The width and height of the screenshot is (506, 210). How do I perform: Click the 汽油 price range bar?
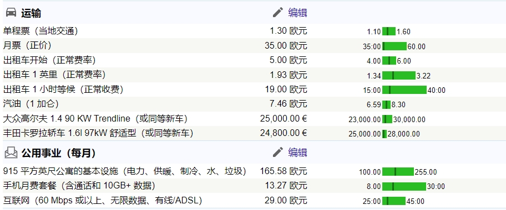pos(386,104)
